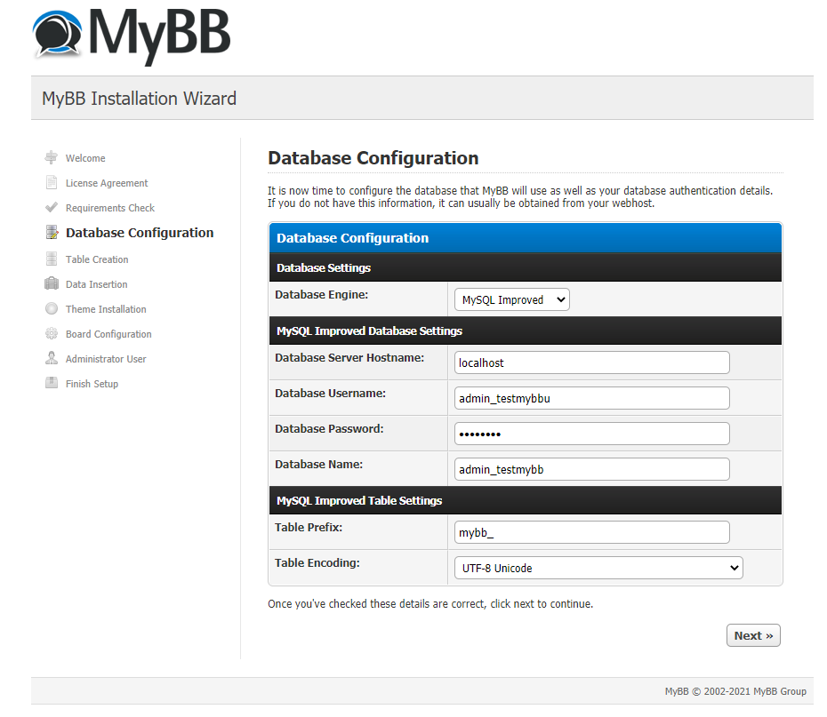Viewport: 827px width, 717px height.
Task: Select the Theme Installation step
Action: pyautogui.click(x=106, y=308)
